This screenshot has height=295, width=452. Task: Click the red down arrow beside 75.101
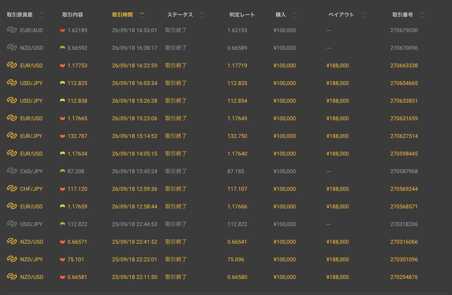[62, 259]
